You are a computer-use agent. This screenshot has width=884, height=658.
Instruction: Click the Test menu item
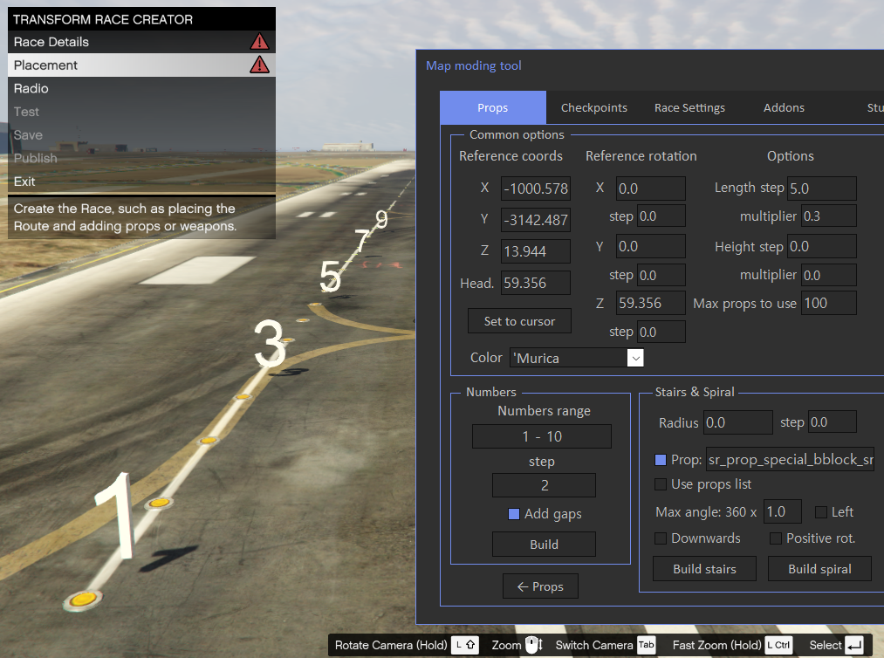tap(141, 112)
